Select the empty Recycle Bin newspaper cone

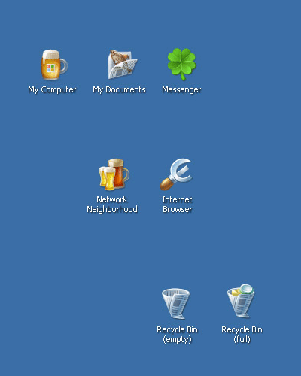[176, 303]
